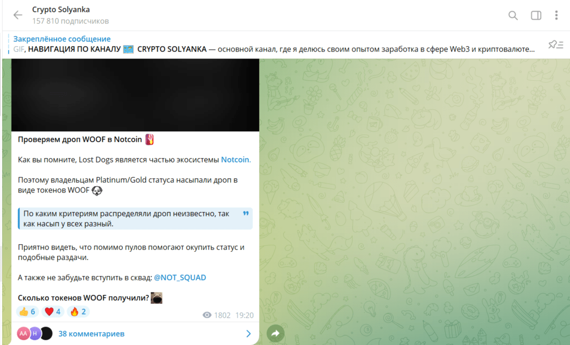Forward message using share arrow button
570x345 pixels.
click(x=276, y=333)
